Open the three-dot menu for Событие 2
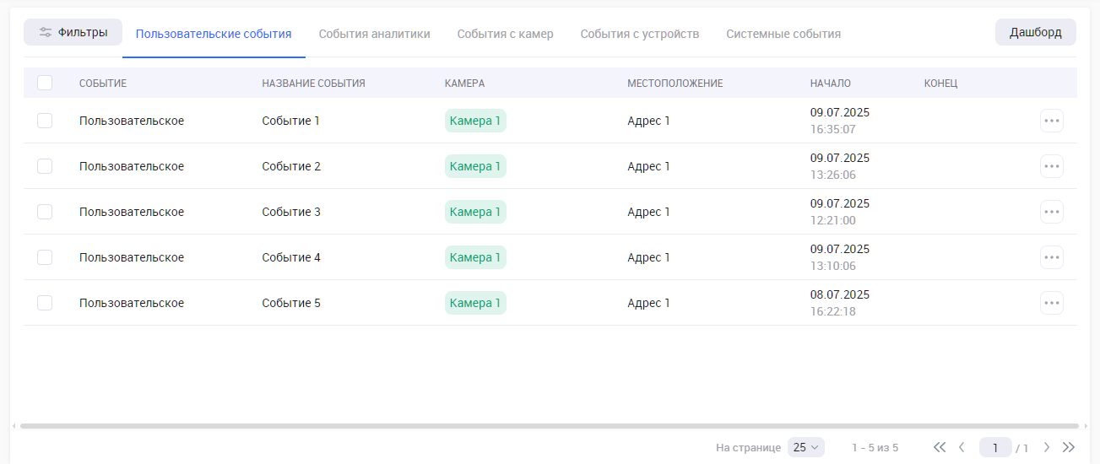 click(x=1051, y=166)
